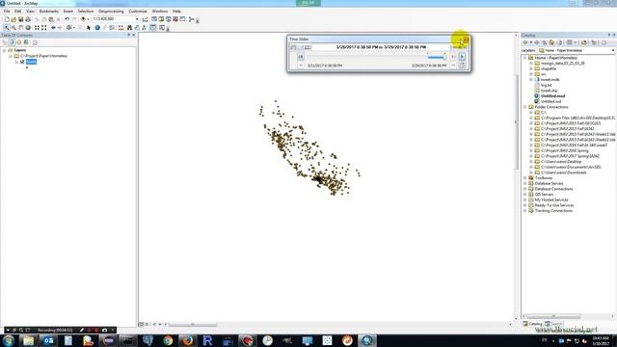Go back to previous extent arrow
Image resolution: width=617 pixels, height=347 pixels.
[53, 28]
